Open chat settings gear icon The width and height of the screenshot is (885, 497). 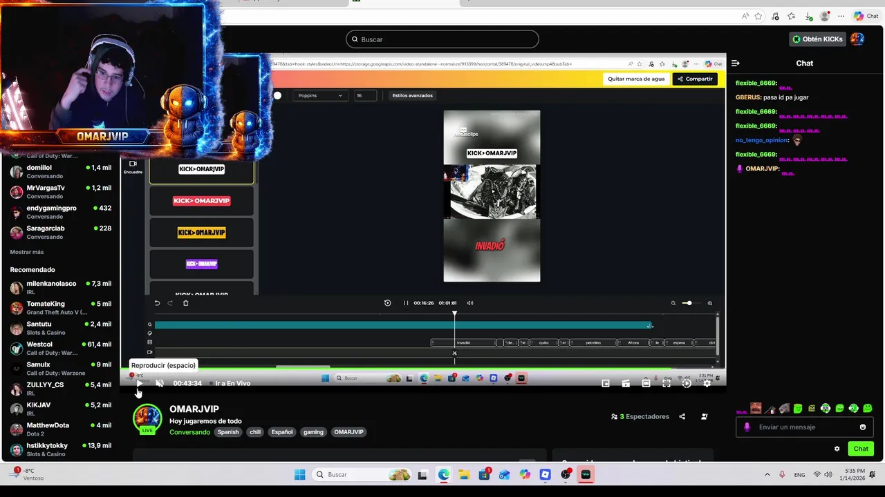[x=837, y=449]
